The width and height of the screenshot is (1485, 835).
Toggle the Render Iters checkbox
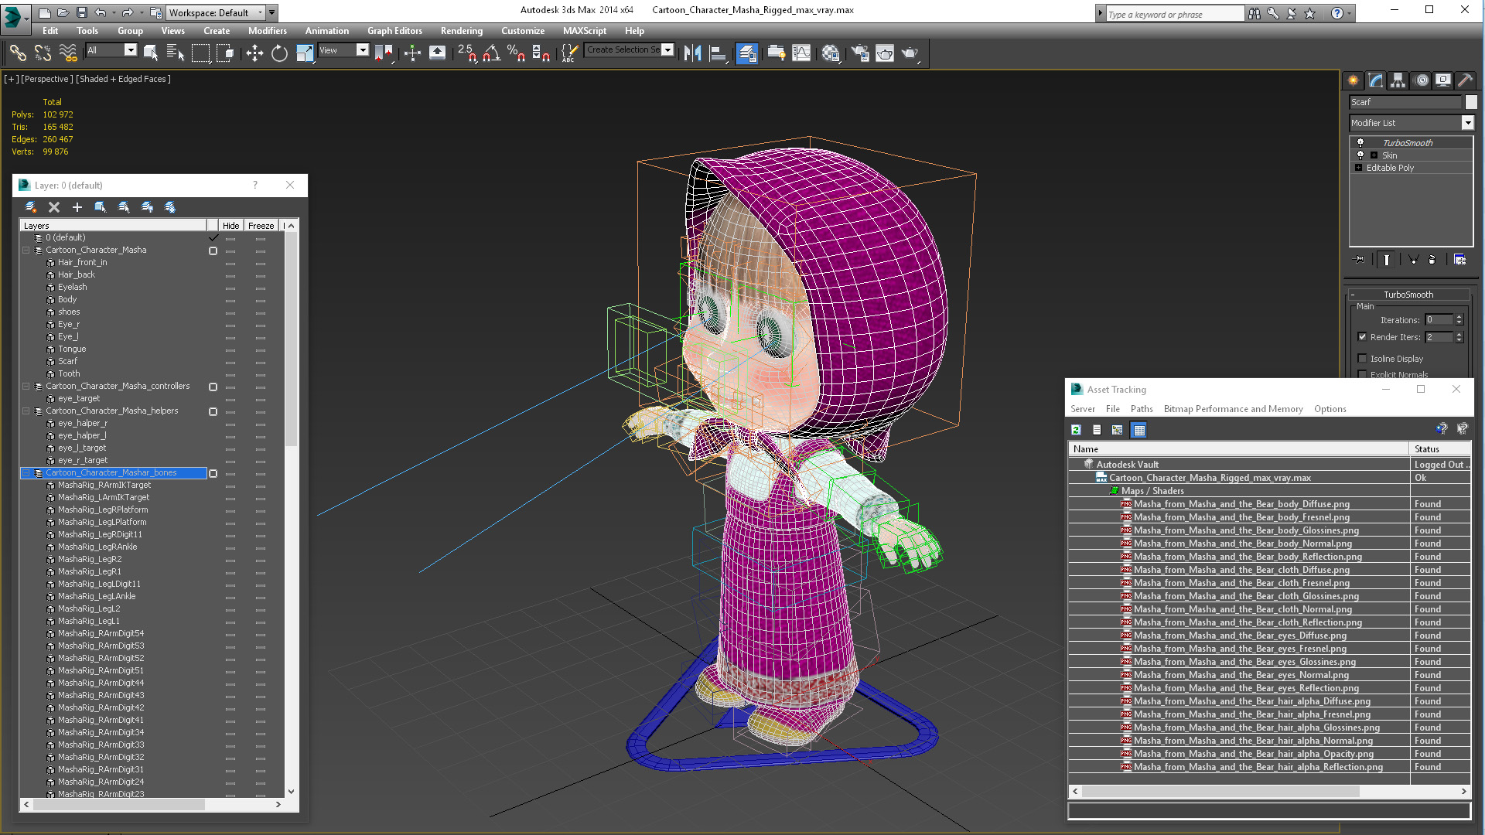tap(1362, 336)
